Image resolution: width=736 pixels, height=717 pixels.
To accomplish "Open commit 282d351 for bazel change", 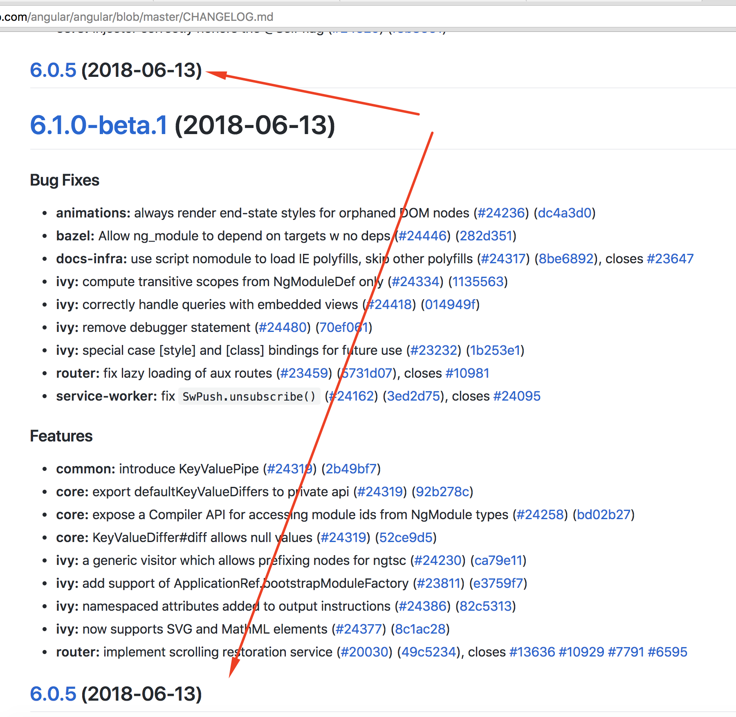I will pos(487,236).
